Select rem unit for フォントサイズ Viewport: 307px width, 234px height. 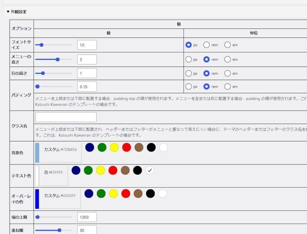click(x=206, y=45)
